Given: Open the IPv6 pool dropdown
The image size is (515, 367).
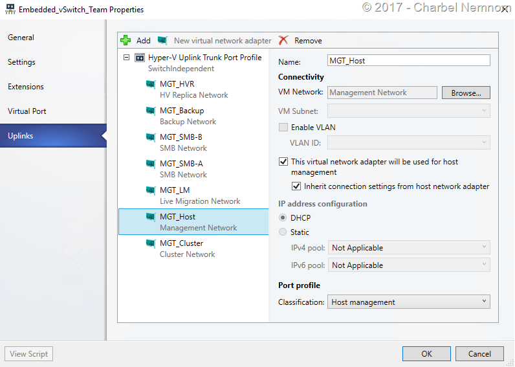Looking at the screenshot, I should (x=409, y=265).
